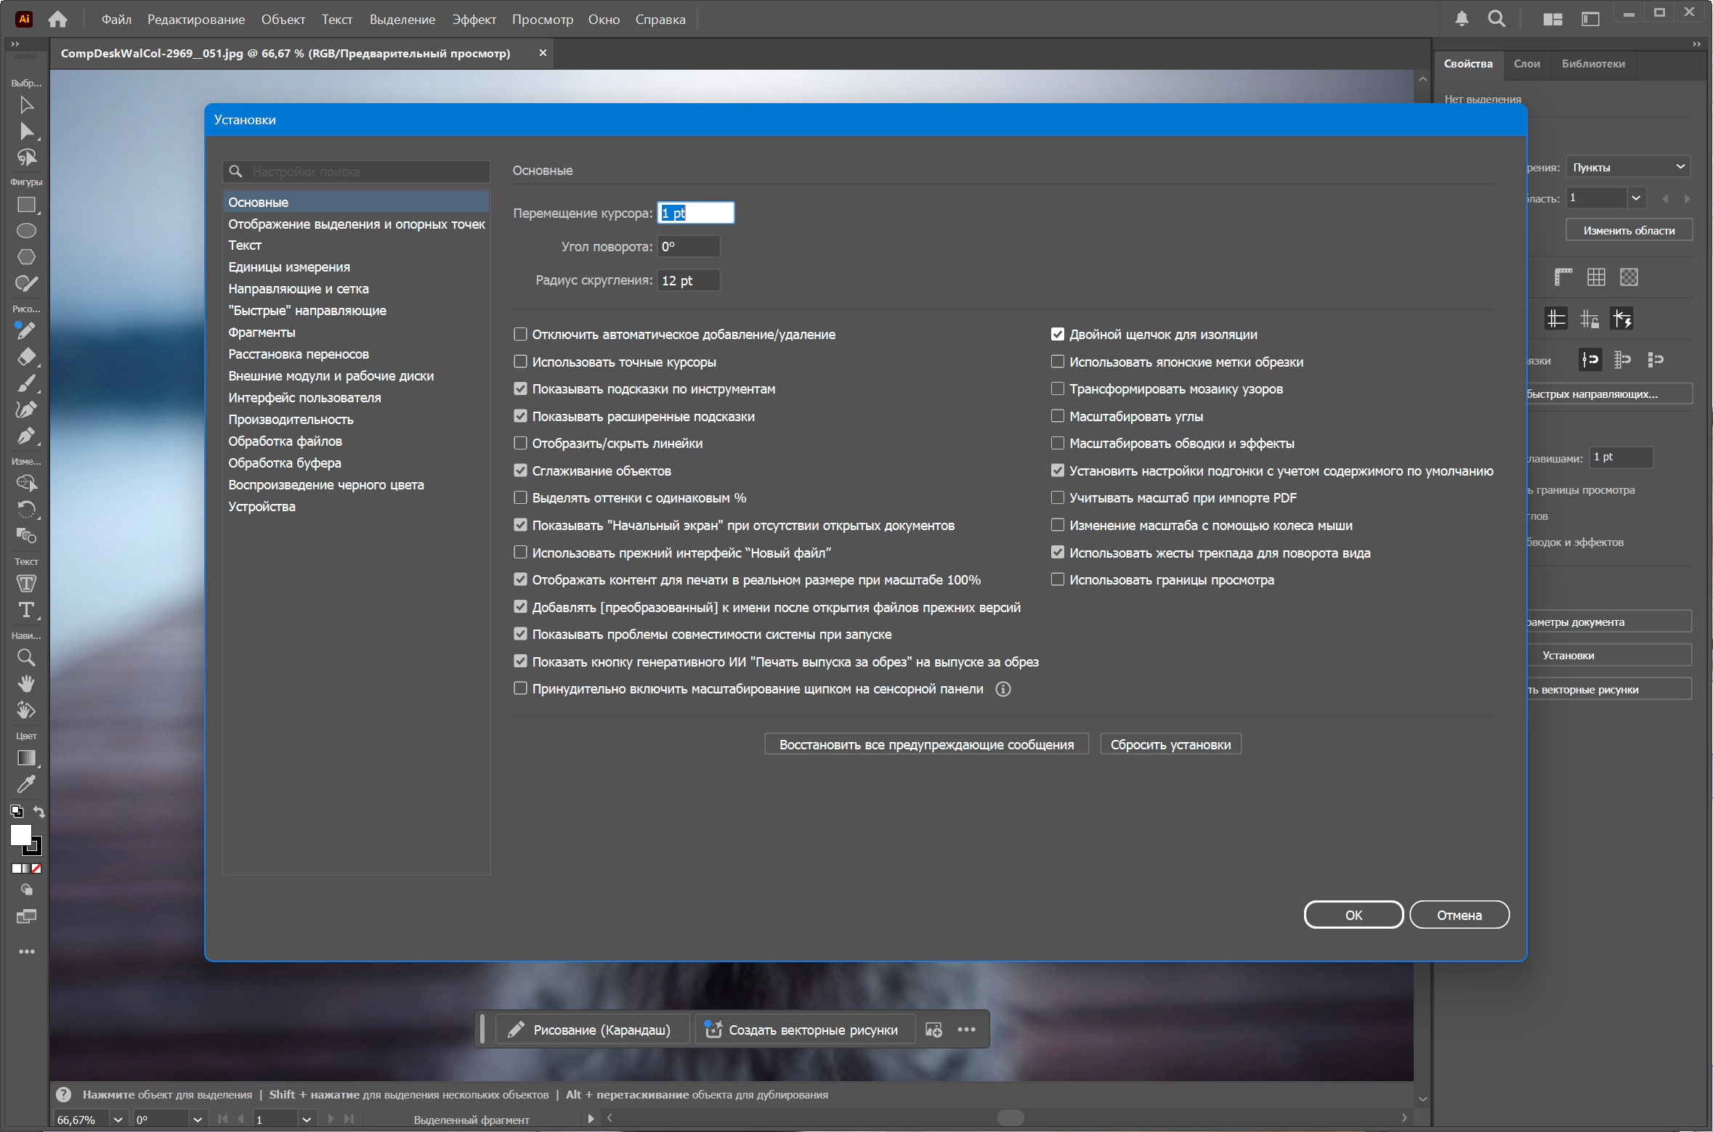Choose the Ellipse shape tool

tap(26, 231)
